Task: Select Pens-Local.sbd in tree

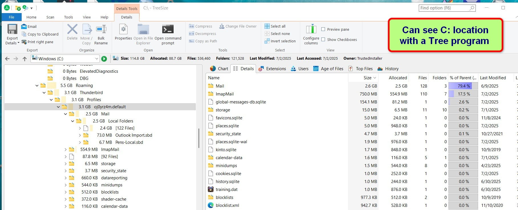Action: coord(129,142)
